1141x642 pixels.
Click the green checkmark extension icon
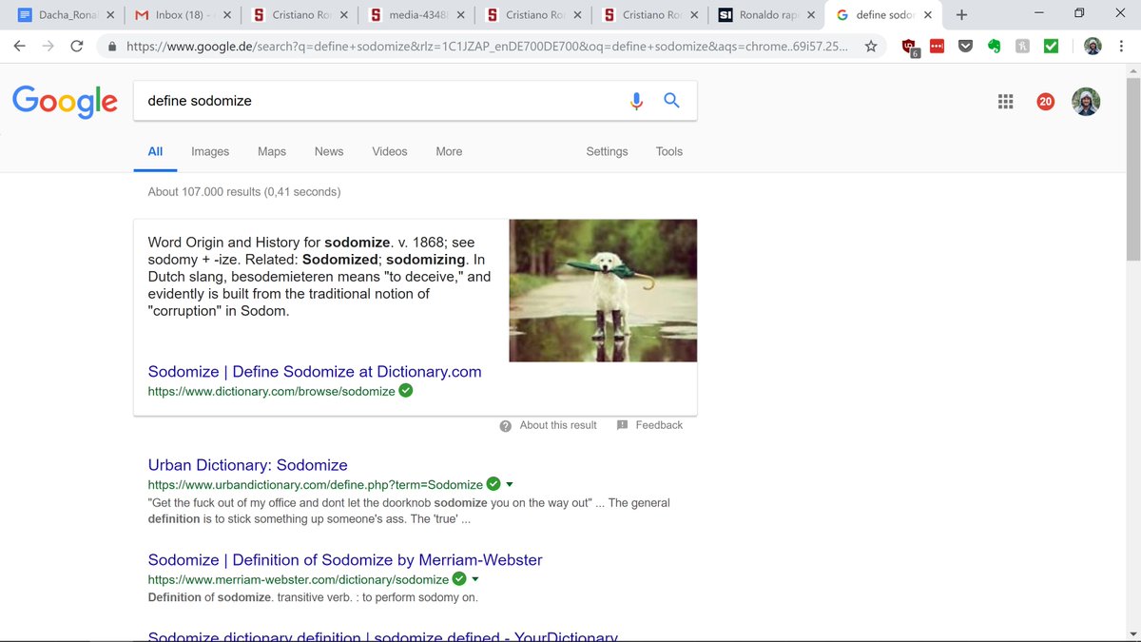coord(1051,46)
